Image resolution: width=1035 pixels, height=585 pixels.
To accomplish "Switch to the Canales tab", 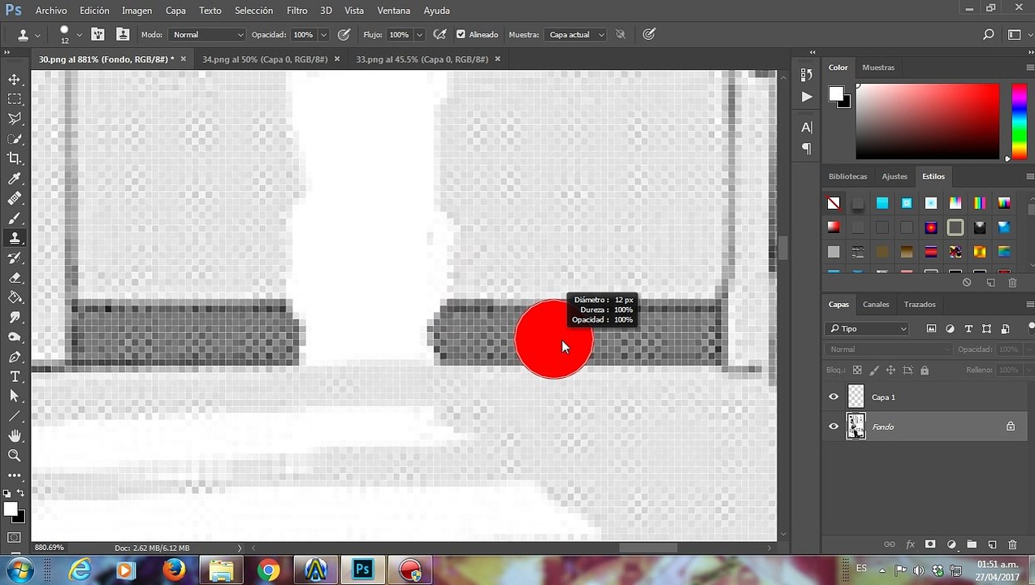I will point(876,305).
